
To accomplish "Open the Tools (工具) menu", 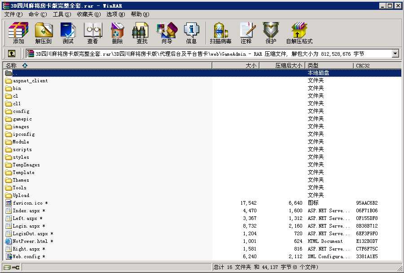I will pos(62,14).
